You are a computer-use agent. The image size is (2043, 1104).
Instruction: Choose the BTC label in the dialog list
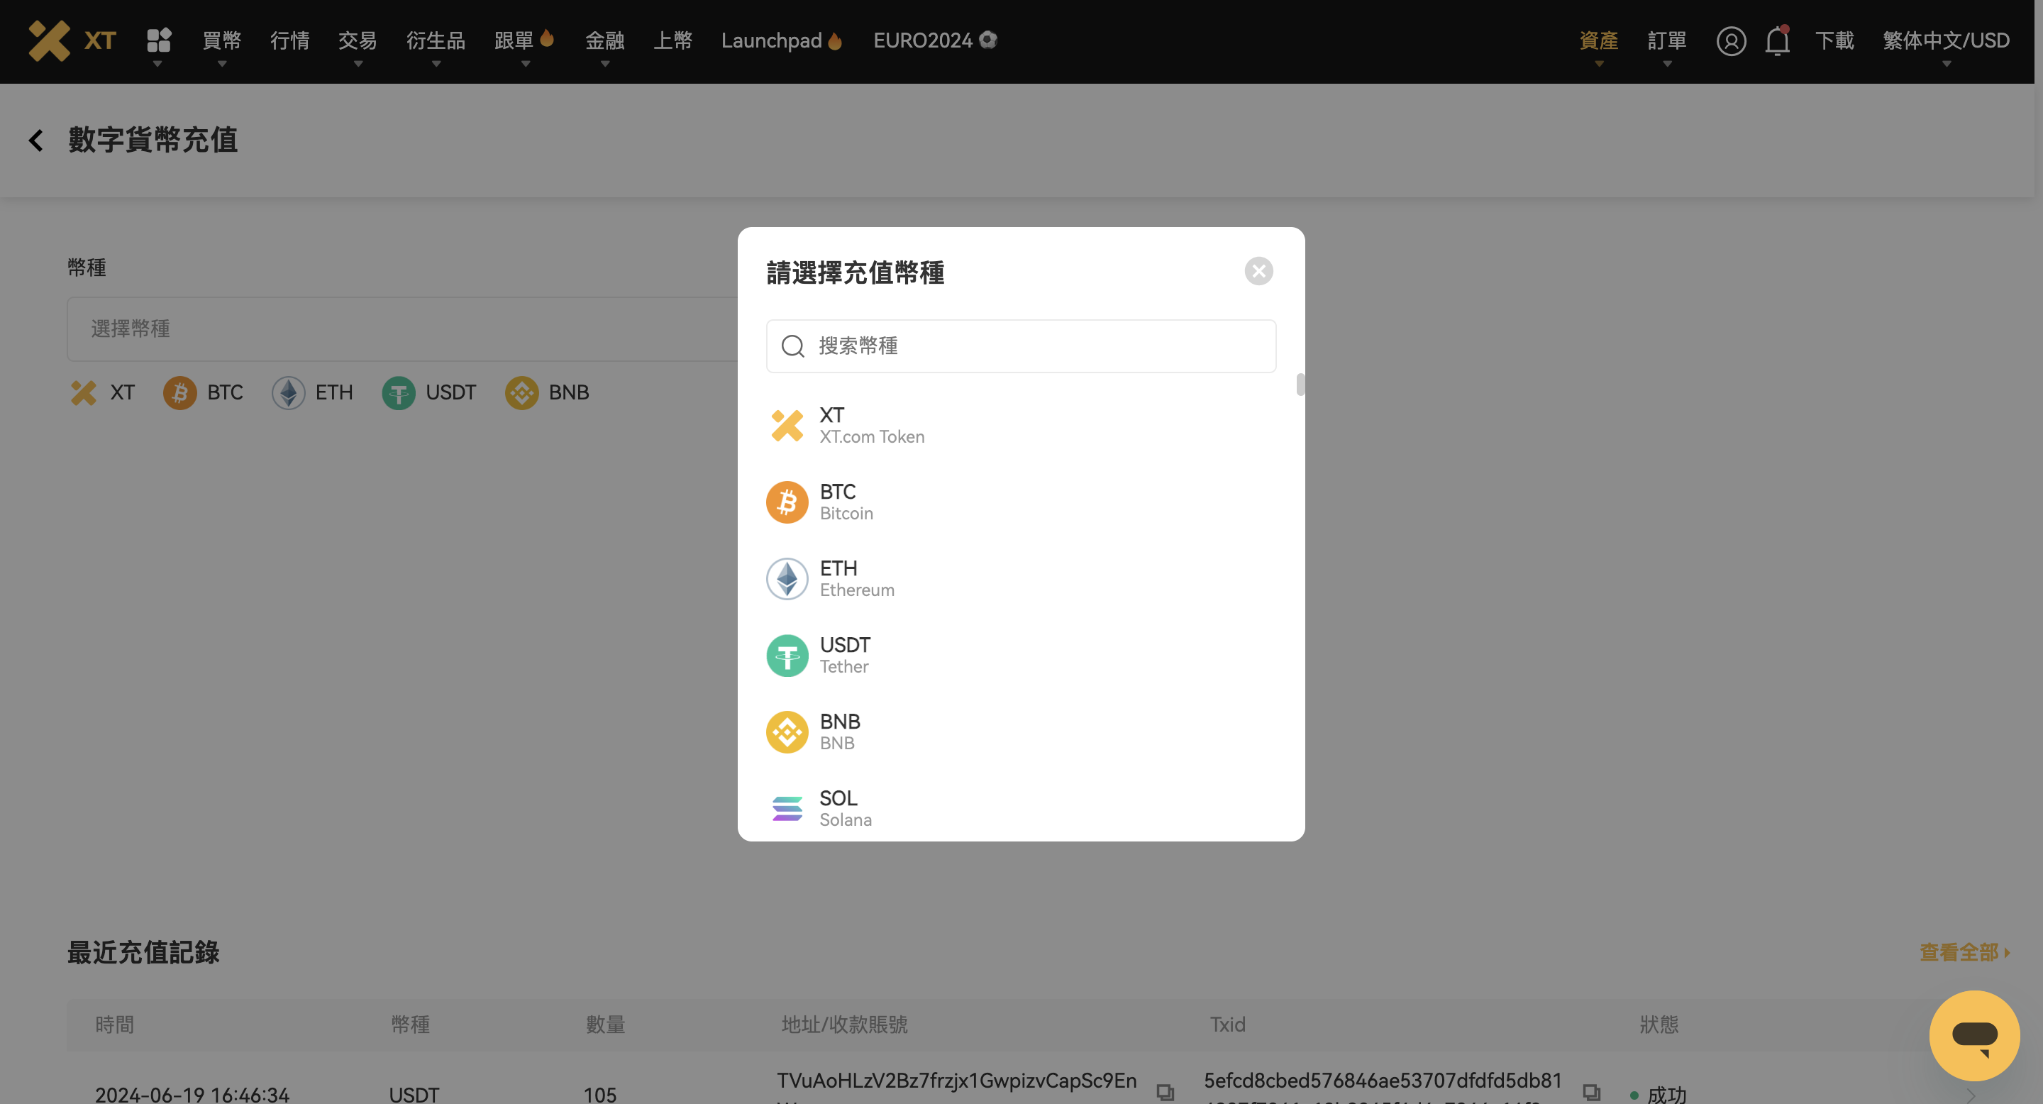pyautogui.click(x=838, y=492)
